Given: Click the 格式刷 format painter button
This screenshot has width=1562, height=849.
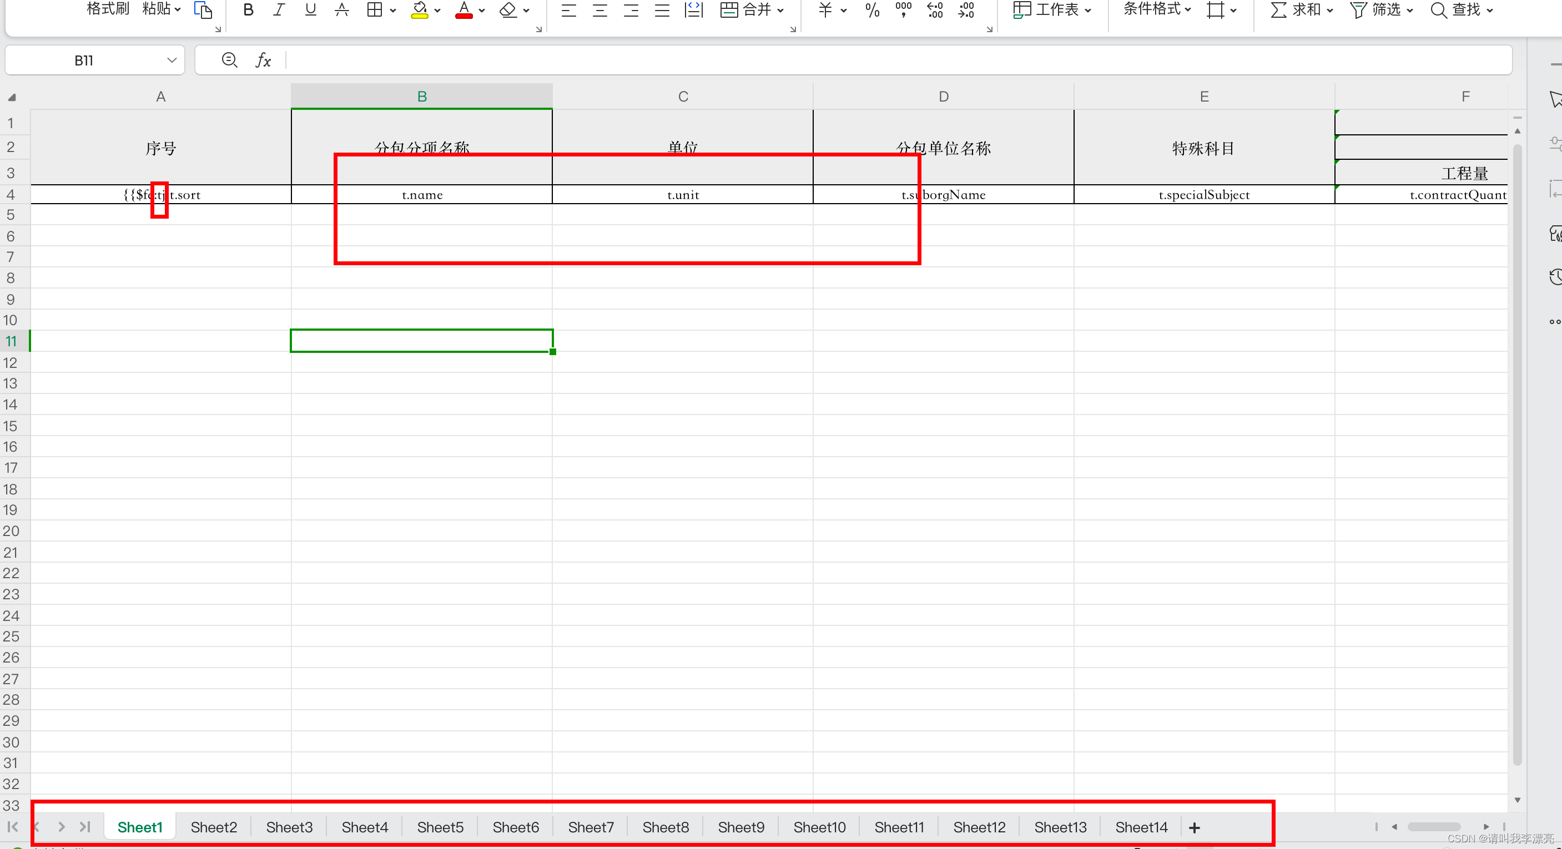Looking at the screenshot, I should (x=108, y=9).
